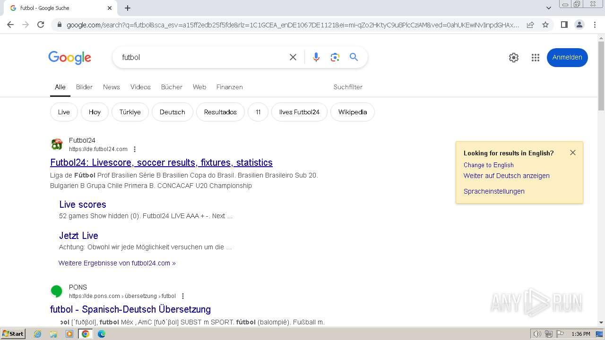Image resolution: width=605 pixels, height=340 pixels.
Task: Open Google apps grid icon
Action: pyautogui.click(x=536, y=58)
